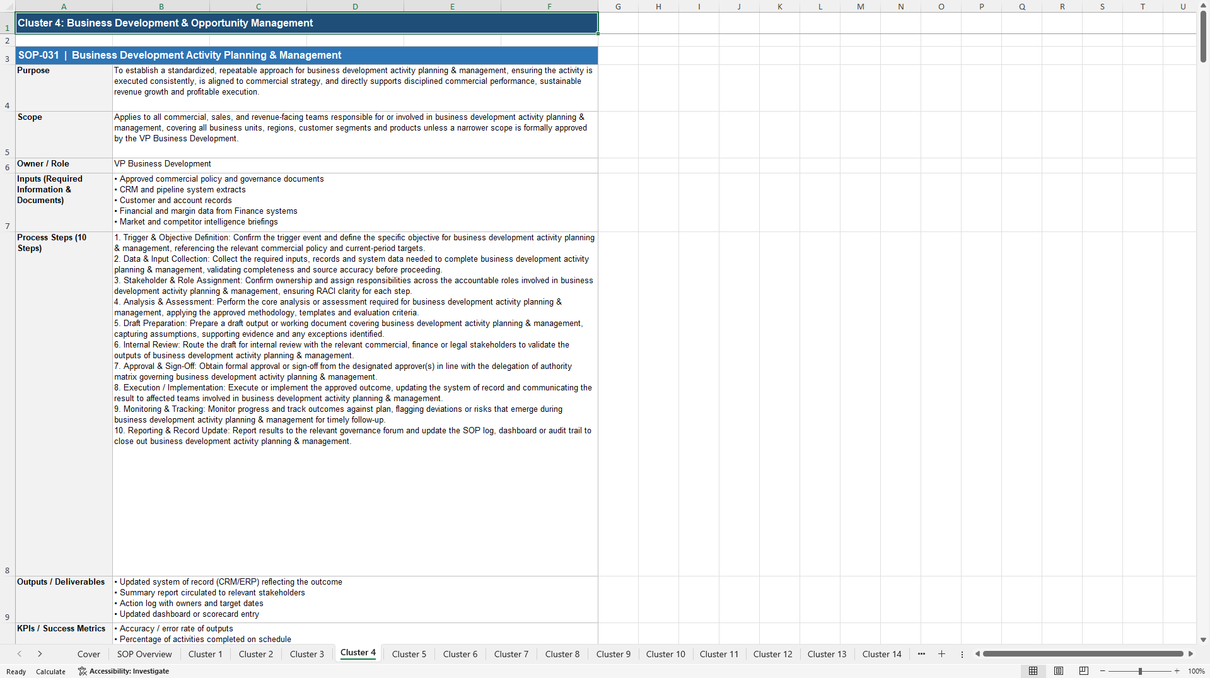Select column F header

pos(549,6)
